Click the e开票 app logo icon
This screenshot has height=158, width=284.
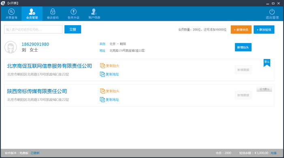click(x=3, y=3)
